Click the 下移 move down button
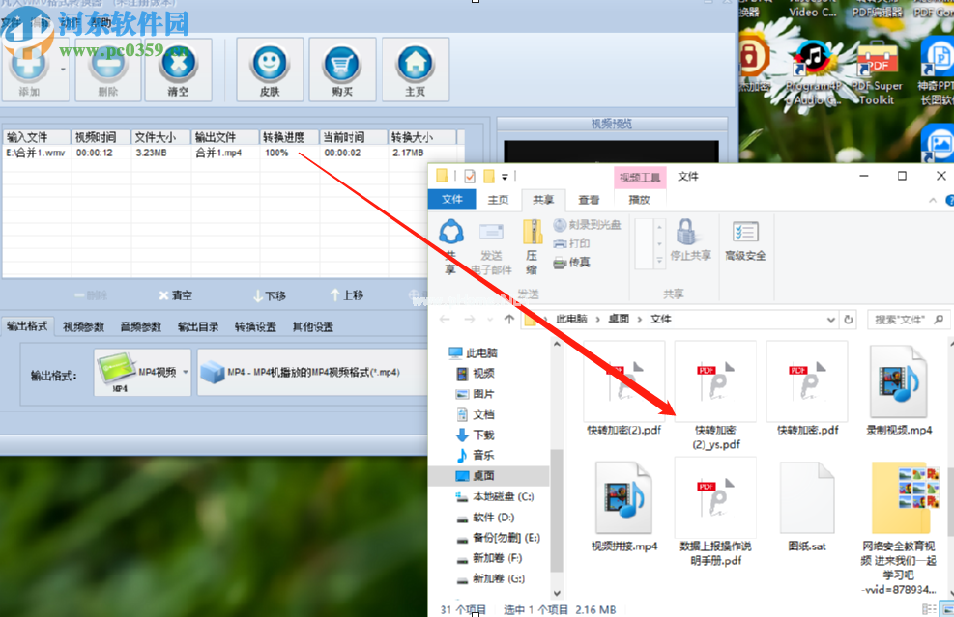The width and height of the screenshot is (954, 617). pyautogui.click(x=269, y=295)
